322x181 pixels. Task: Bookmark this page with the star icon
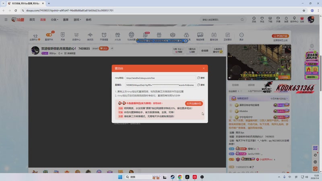[x=304, y=10]
